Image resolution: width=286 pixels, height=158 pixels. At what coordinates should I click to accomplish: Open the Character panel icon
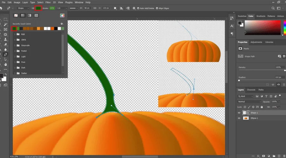[232, 26]
